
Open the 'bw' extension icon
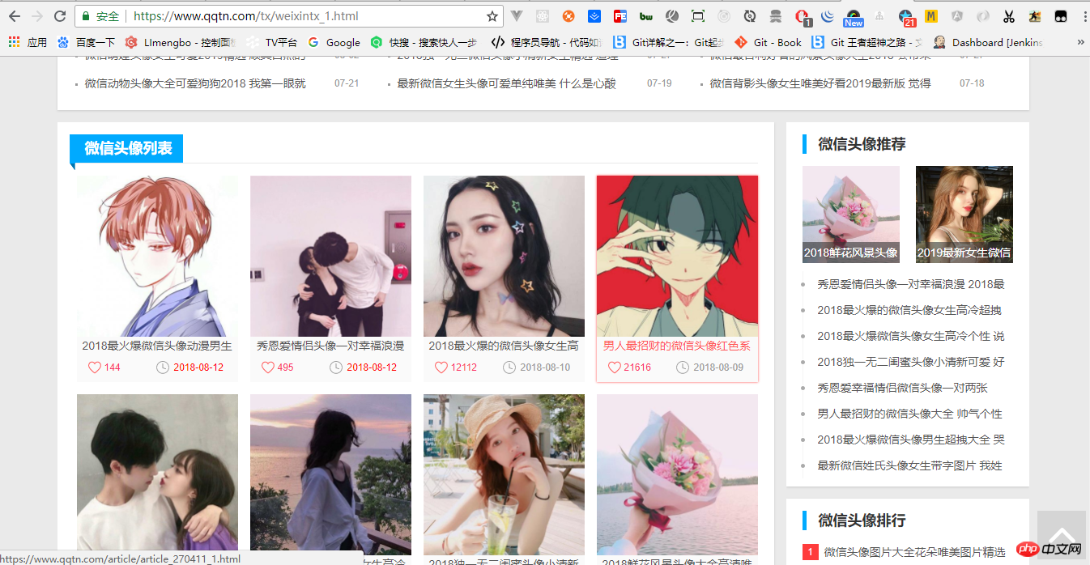click(646, 16)
